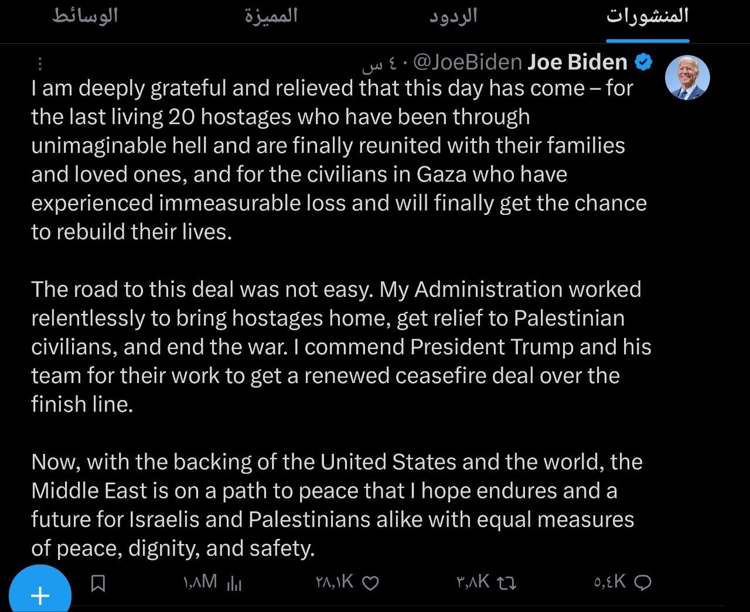Open the Media tab (الوسائط)

(x=86, y=16)
